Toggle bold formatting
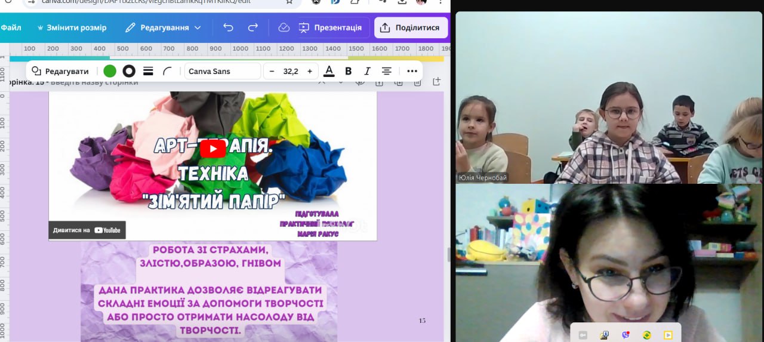Viewport: 764px width, 342px height. click(349, 71)
